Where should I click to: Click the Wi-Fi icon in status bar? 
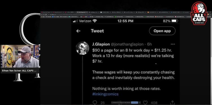[x=95, y=21]
